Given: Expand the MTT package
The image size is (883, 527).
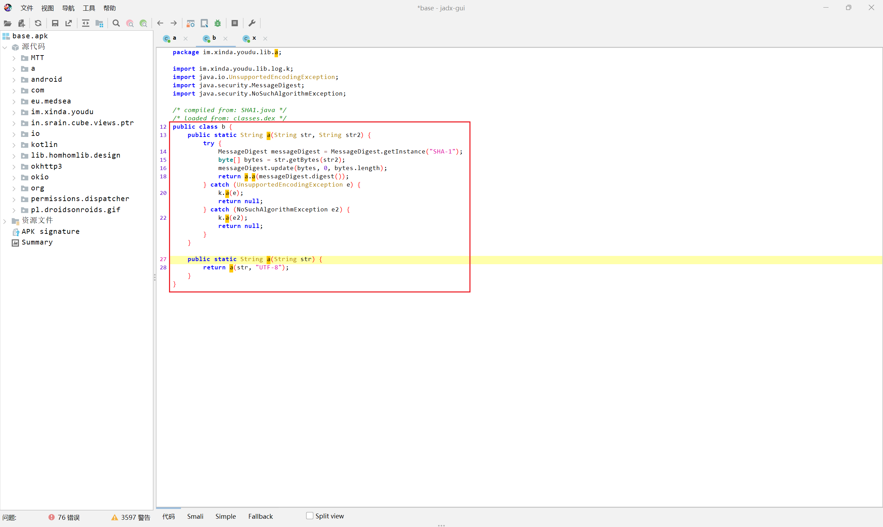Looking at the screenshot, I should point(14,58).
